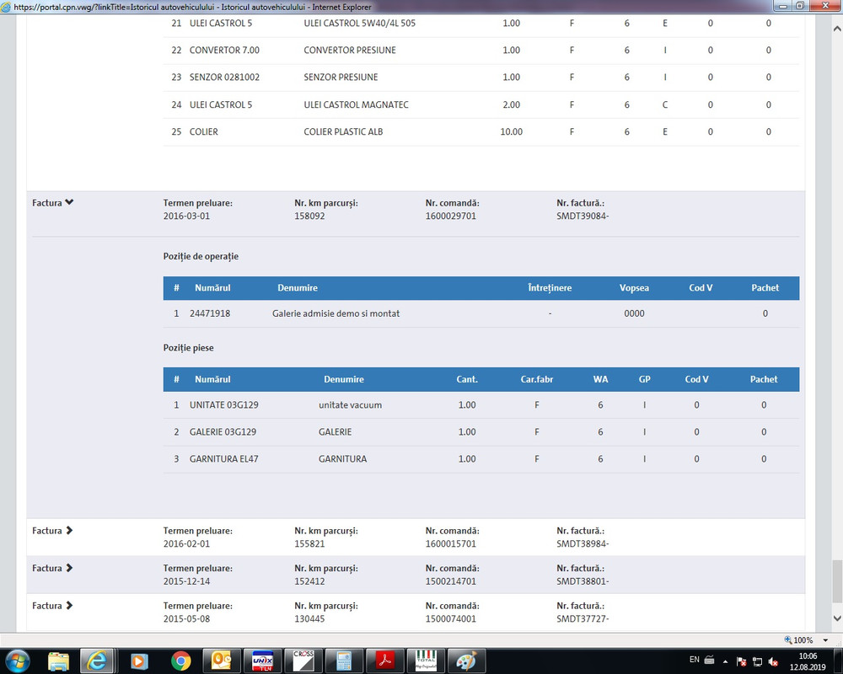Image resolution: width=843 pixels, height=674 pixels.
Task: Select the CONVERTOR 7.00 row
Action: click(481, 51)
